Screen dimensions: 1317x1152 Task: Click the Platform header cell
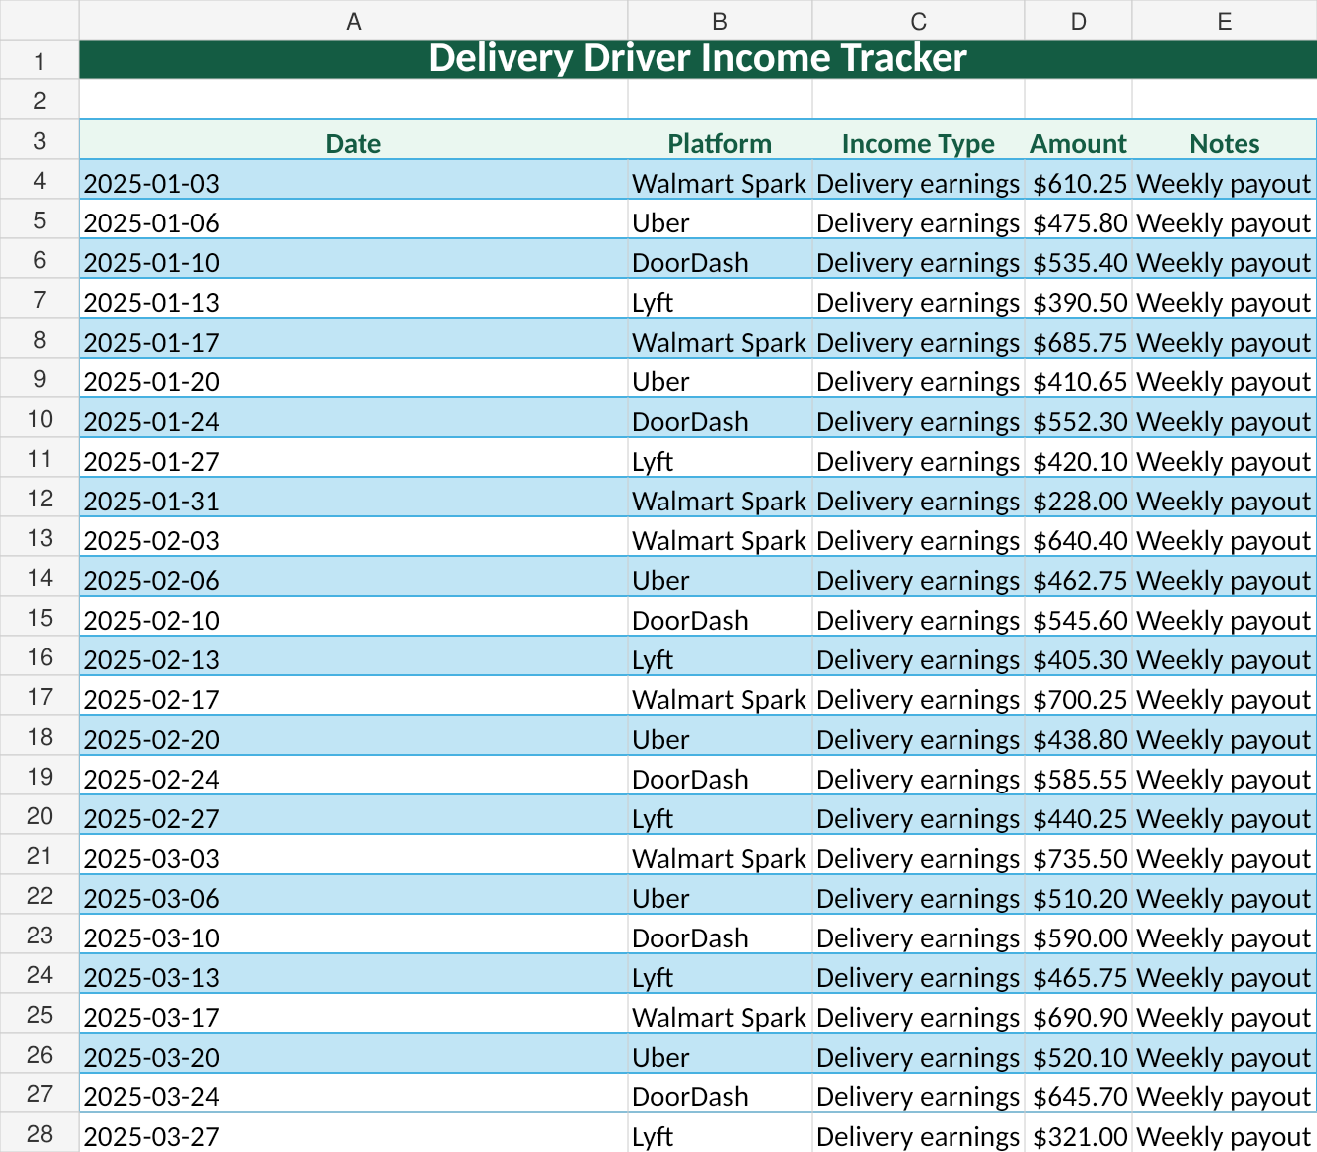720,140
